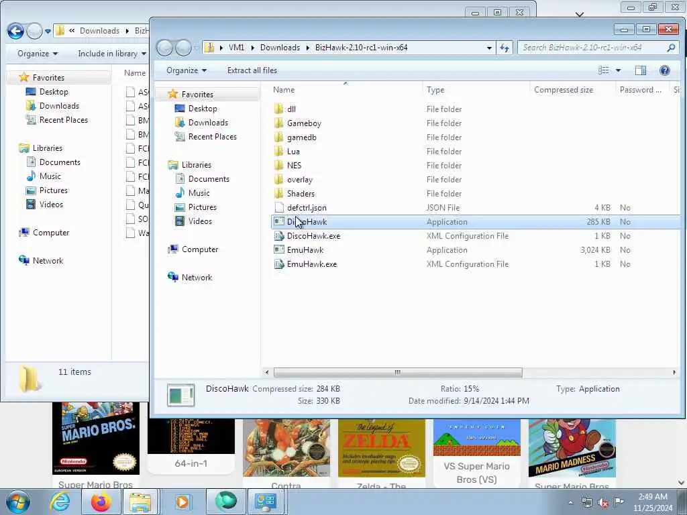Expand the Downloads breadcrumb arrow
687x515 pixels.
click(x=307, y=48)
